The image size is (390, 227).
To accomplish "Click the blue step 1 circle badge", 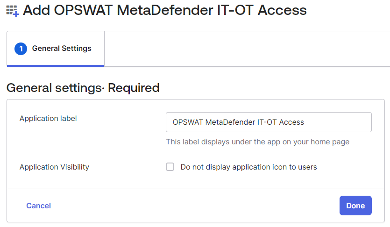I will point(21,49).
